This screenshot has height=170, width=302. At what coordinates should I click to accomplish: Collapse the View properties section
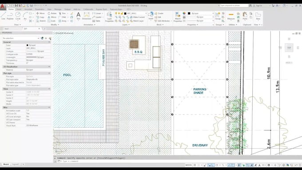click(49, 89)
